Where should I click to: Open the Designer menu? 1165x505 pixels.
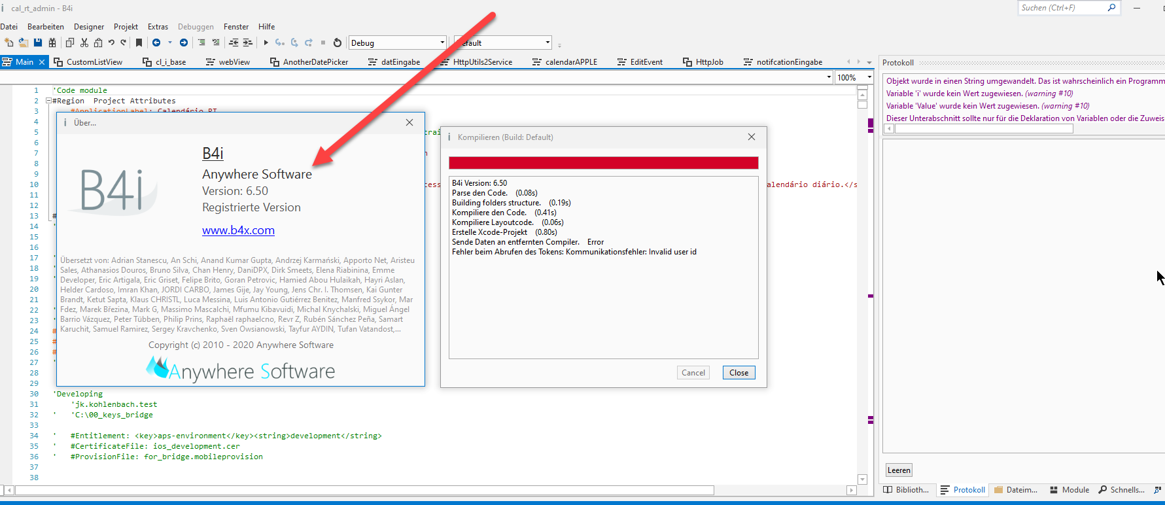[x=89, y=27]
